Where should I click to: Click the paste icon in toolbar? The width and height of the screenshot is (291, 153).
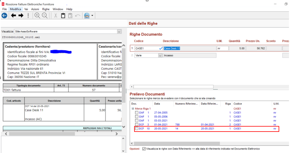[x=70, y=16]
